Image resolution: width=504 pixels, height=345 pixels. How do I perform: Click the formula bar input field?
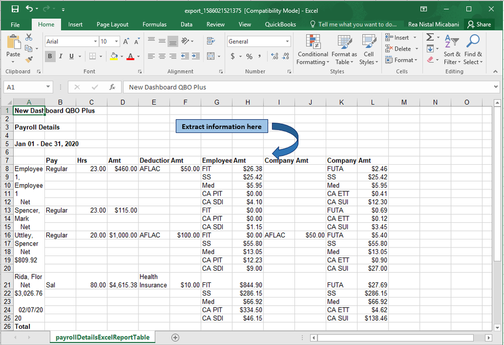pos(303,87)
